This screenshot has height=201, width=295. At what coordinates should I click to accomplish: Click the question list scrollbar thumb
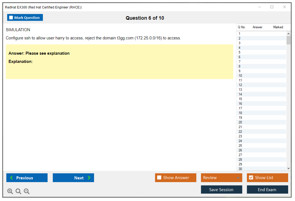coord(288,40)
